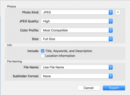Click the Include label in Info section

pos(33,51)
